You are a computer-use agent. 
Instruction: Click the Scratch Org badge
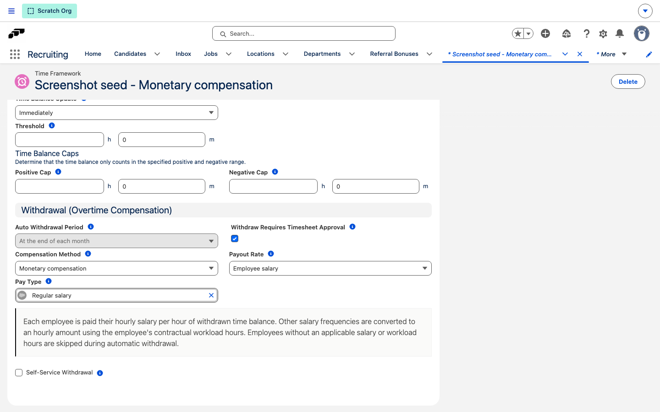pyautogui.click(x=49, y=11)
